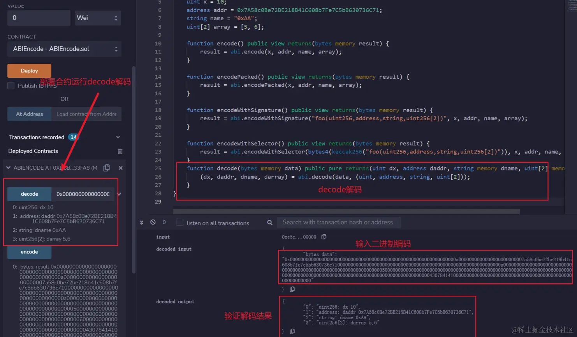The height and width of the screenshot is (337, 577).
Task: Click the 'bytes data' decoded input value
Action: (x=427, y=267)
